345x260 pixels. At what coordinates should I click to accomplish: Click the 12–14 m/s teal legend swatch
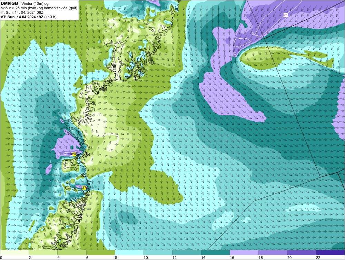coord(187,253)
